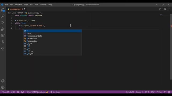This screenshot has width=172, height=96.
Task: Choose the '_V_co' suggestion
Action: [x=53, y=43]
